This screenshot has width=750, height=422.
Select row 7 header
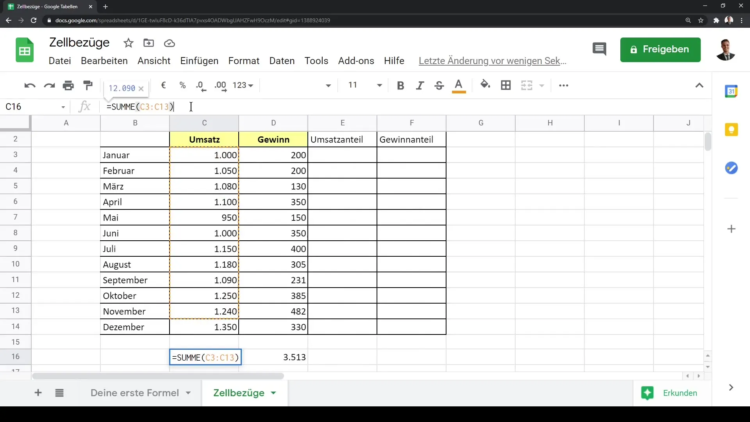click(16, 217)
